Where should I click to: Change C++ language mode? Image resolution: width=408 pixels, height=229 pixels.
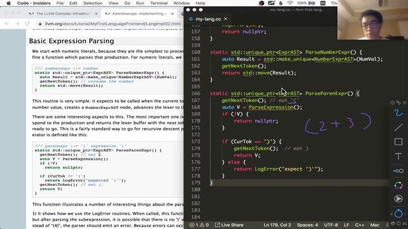pyautogui.click(x=360, y=225)
